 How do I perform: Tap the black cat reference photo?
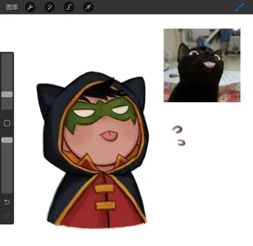(x=202, y=65)
